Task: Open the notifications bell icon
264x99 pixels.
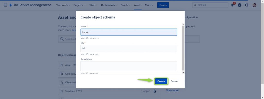Action: 233,5
